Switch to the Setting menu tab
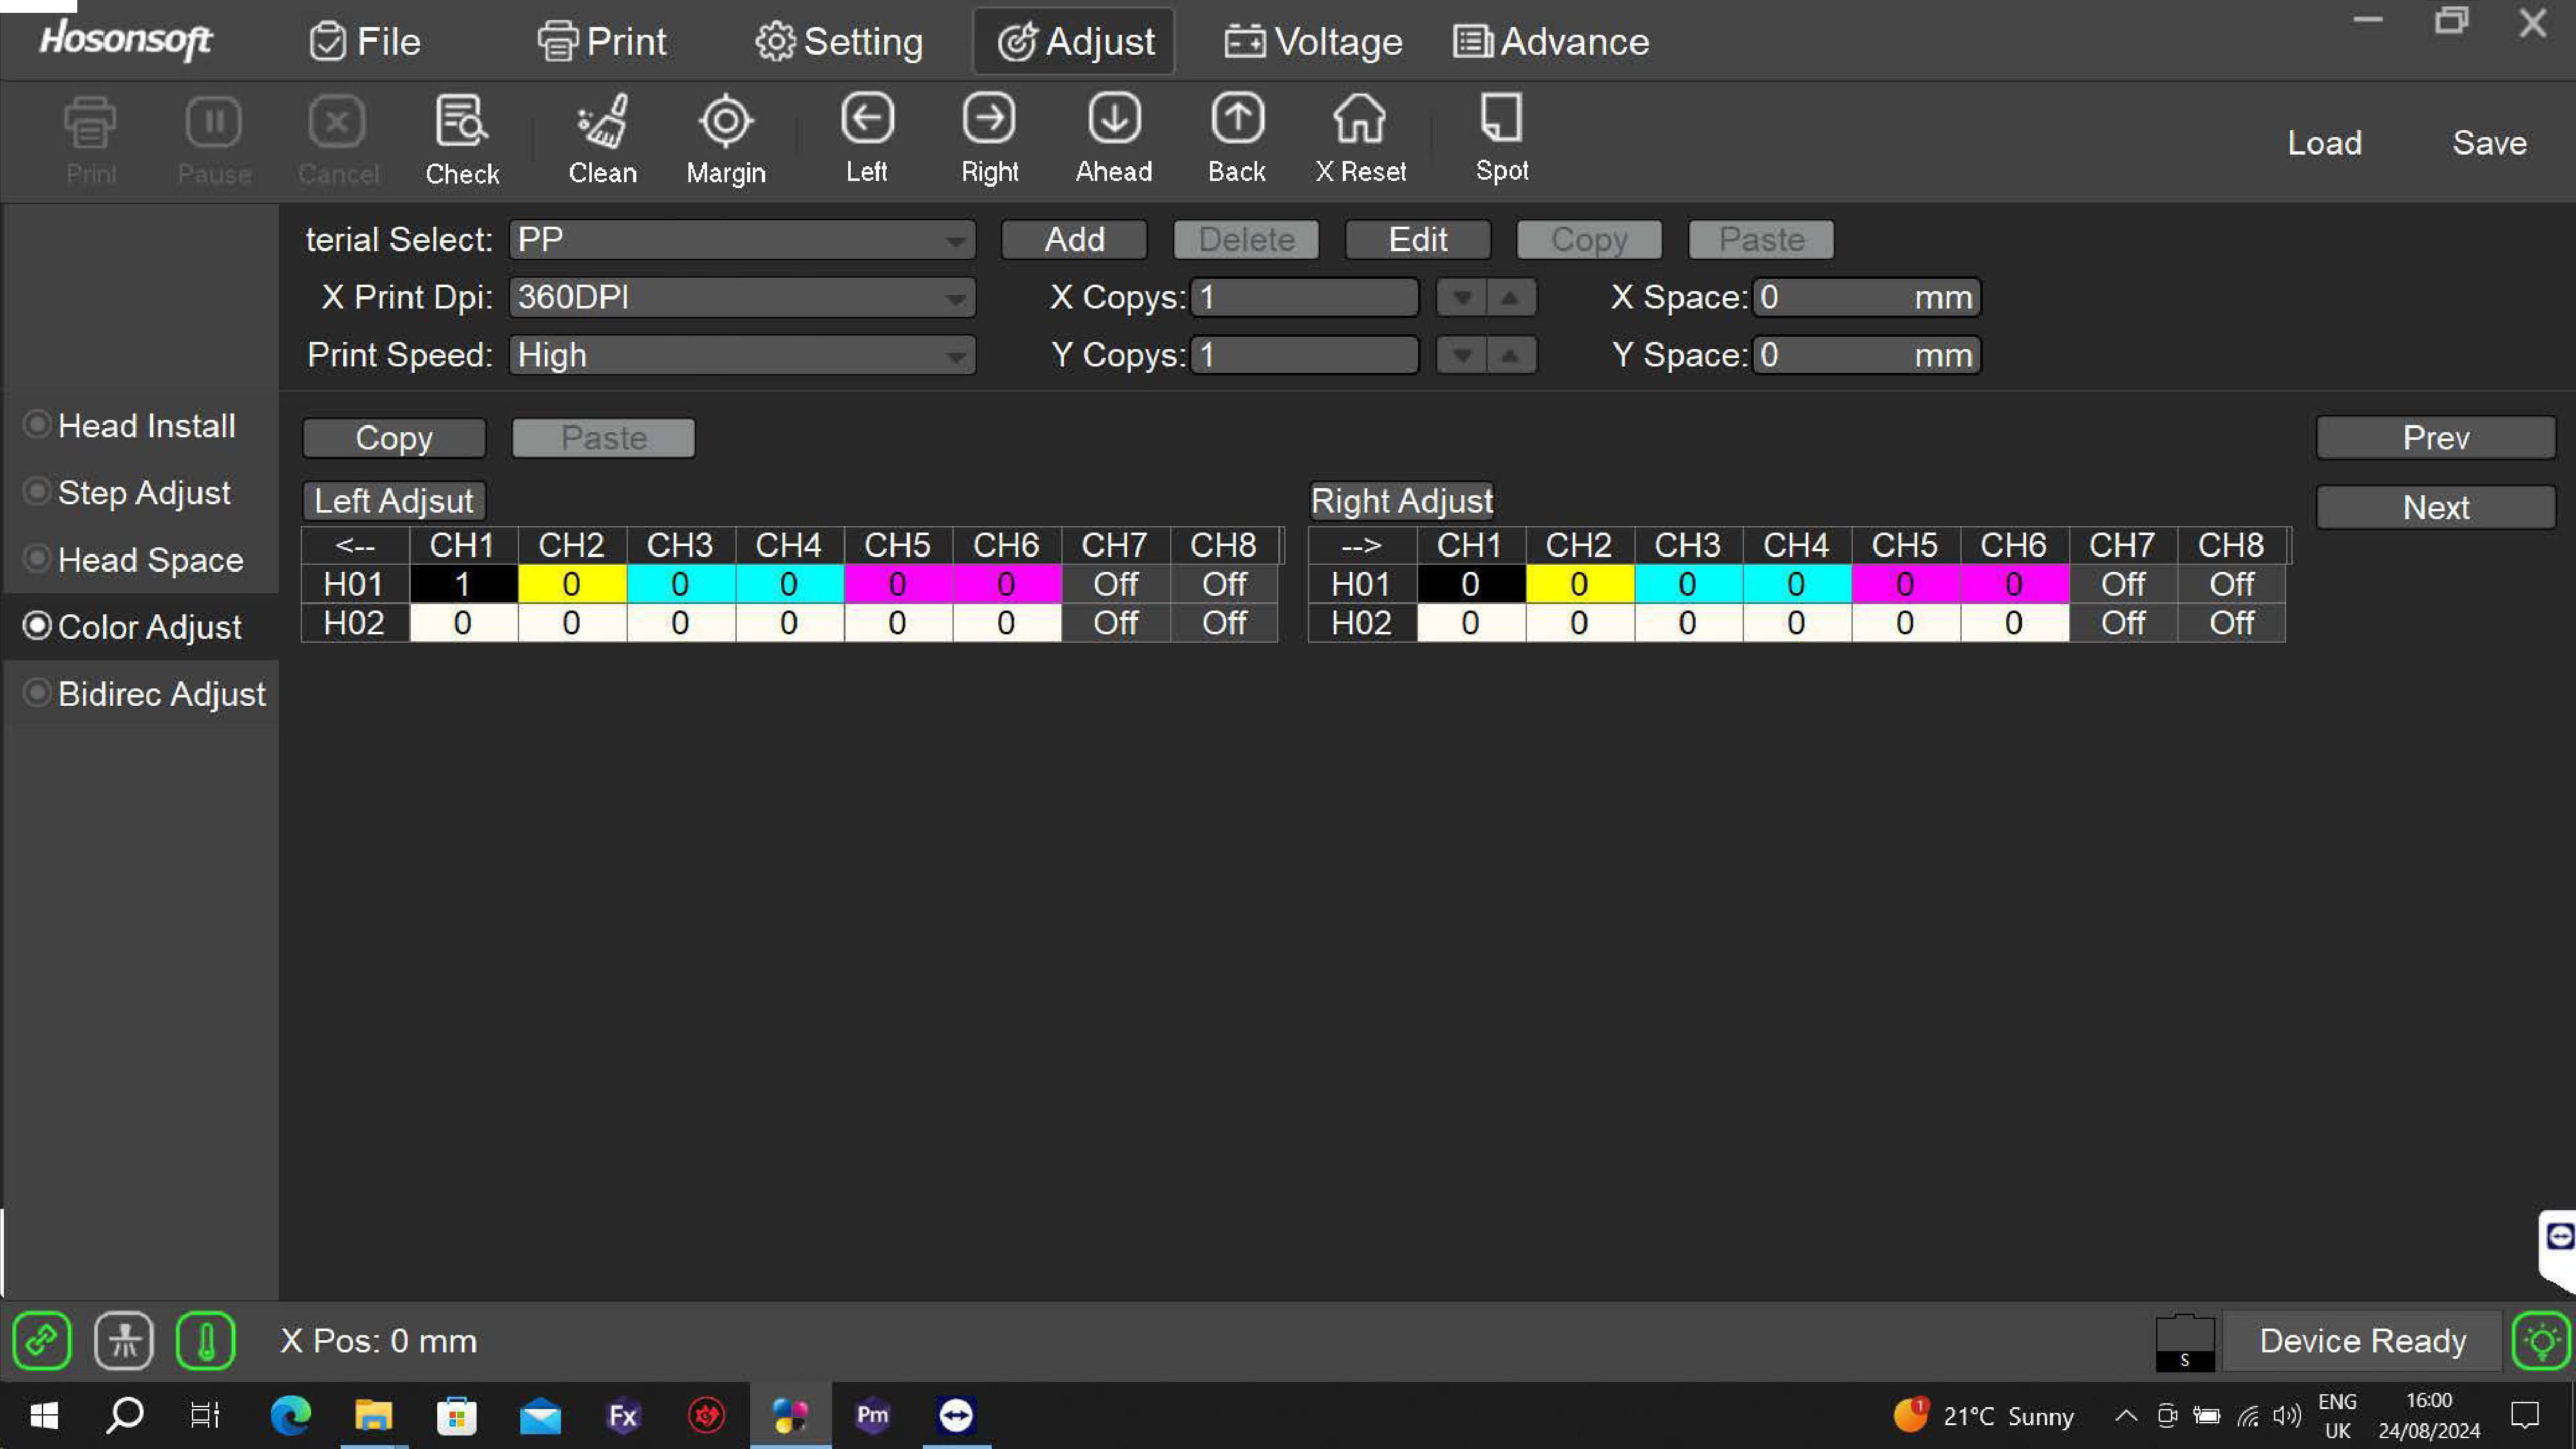 [840, 42]
